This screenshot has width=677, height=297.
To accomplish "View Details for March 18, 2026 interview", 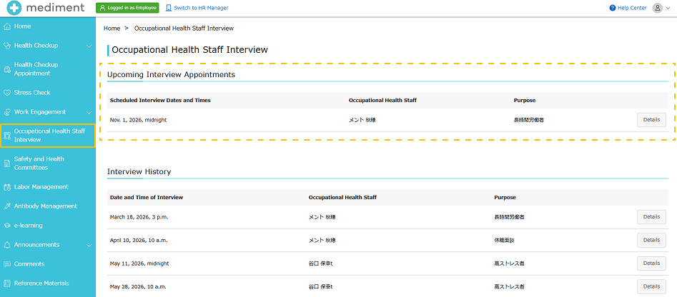I will coord(651,217).
